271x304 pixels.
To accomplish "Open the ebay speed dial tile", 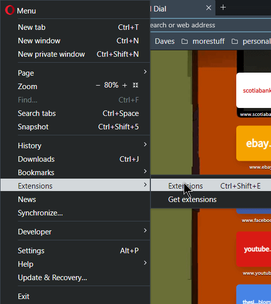I will click(254, 143).
